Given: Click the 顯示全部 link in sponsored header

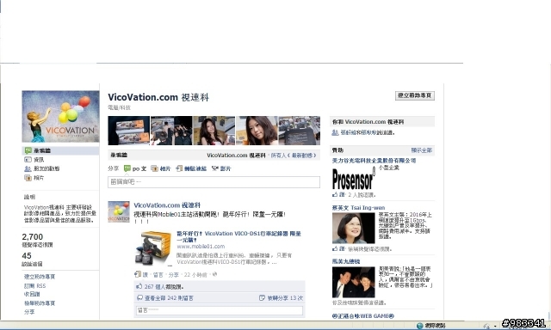Looking at the screenshot, I should click(422, 150).
